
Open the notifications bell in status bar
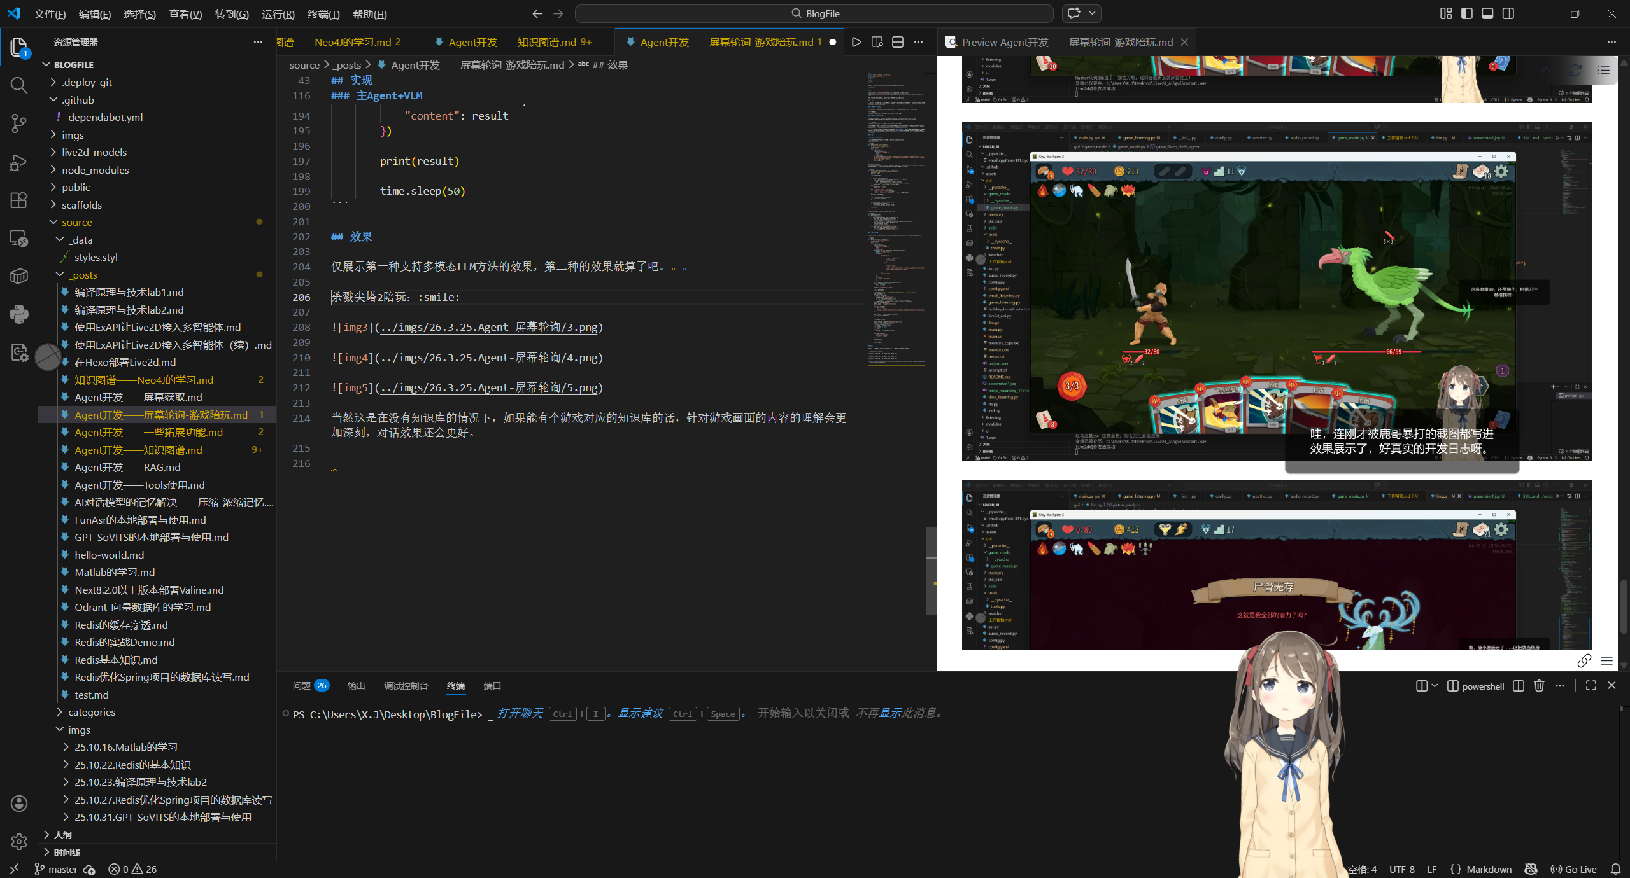click(x=1615, y=869)
